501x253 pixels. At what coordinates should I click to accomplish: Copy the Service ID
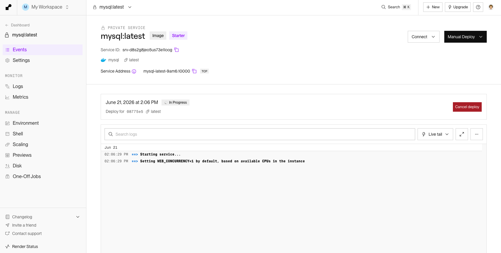pyautogui.click(x=176, y=50)
